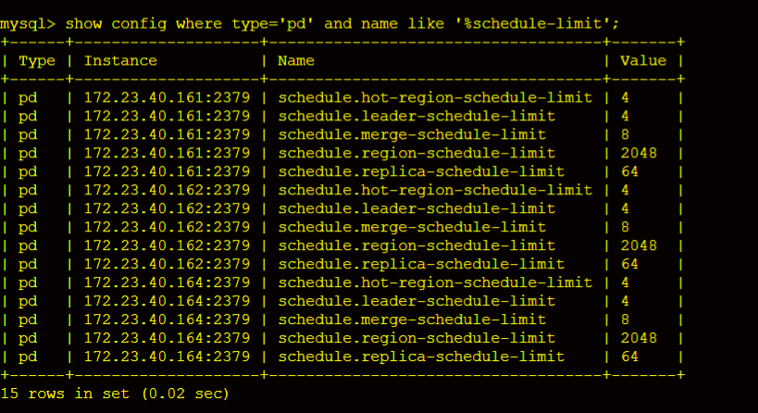Click the Value column header
This screenshot has height=413, width=758.
pyautogui.click(x=643, y=61)
